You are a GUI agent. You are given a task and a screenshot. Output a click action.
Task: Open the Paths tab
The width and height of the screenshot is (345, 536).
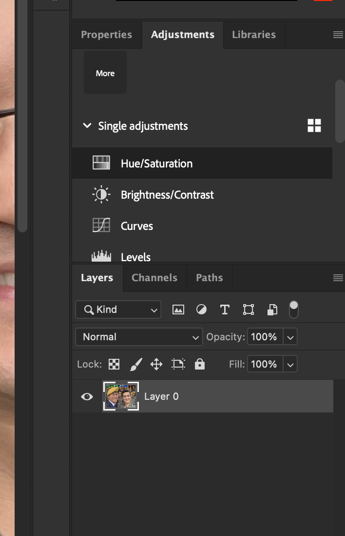click(209, 278)
